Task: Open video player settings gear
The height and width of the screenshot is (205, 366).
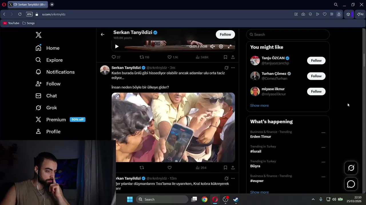Action: click(221, 46)
